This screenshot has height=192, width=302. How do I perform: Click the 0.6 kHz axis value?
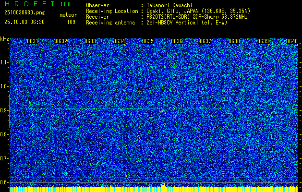coord(4,182)
